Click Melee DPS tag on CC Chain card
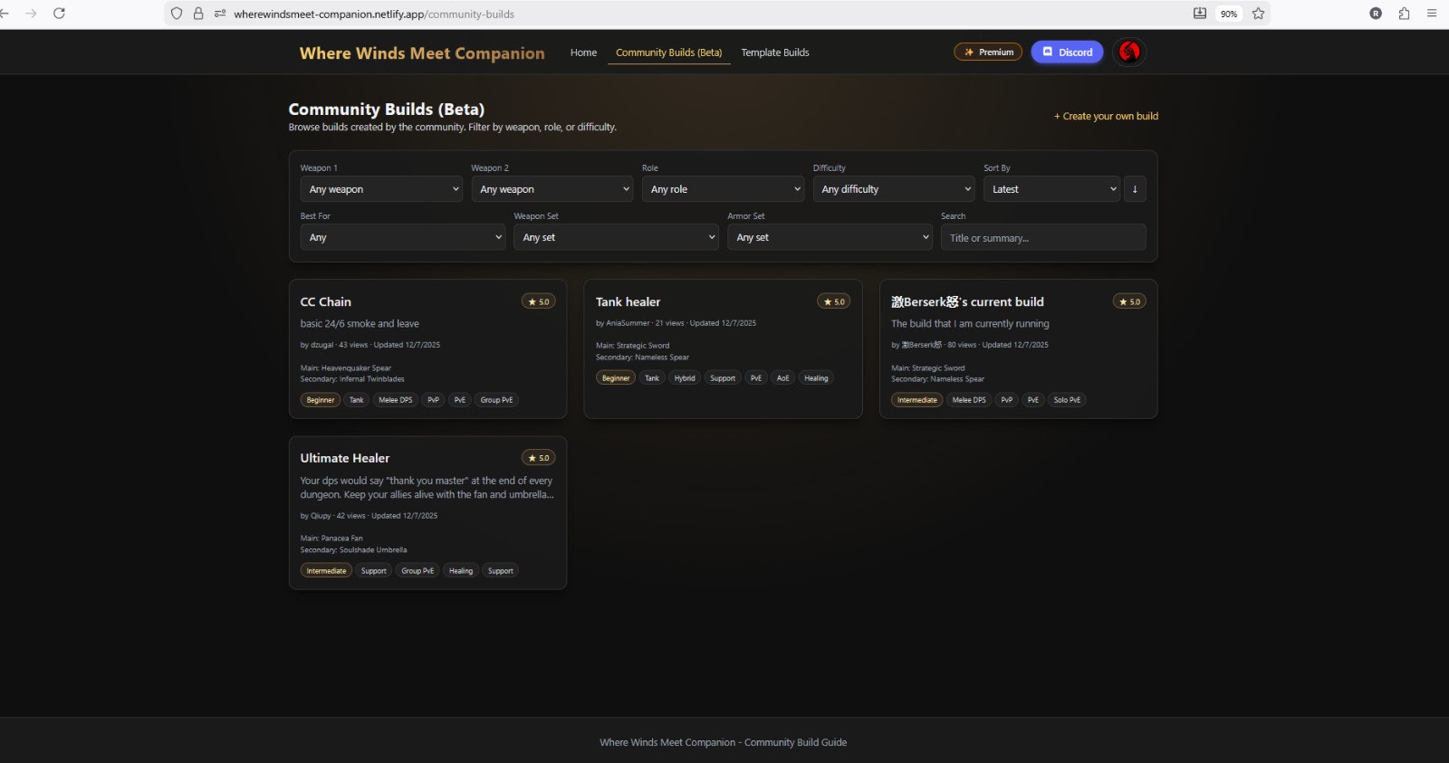1449x763 pixels. point(395,400)
